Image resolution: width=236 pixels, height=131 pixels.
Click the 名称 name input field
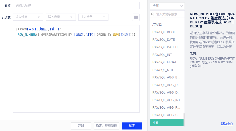coord(76,6)
